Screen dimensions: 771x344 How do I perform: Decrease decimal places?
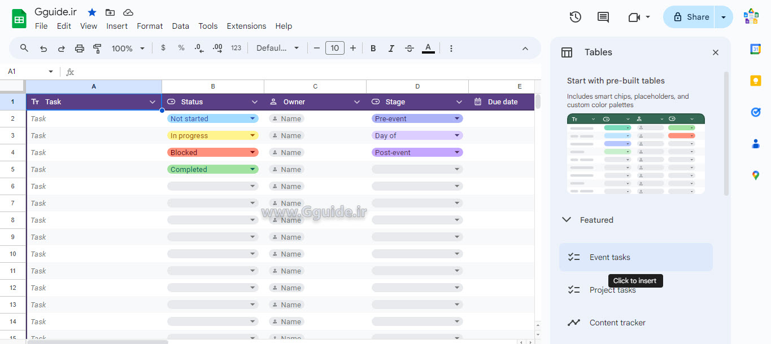click(x=198, y=48)
